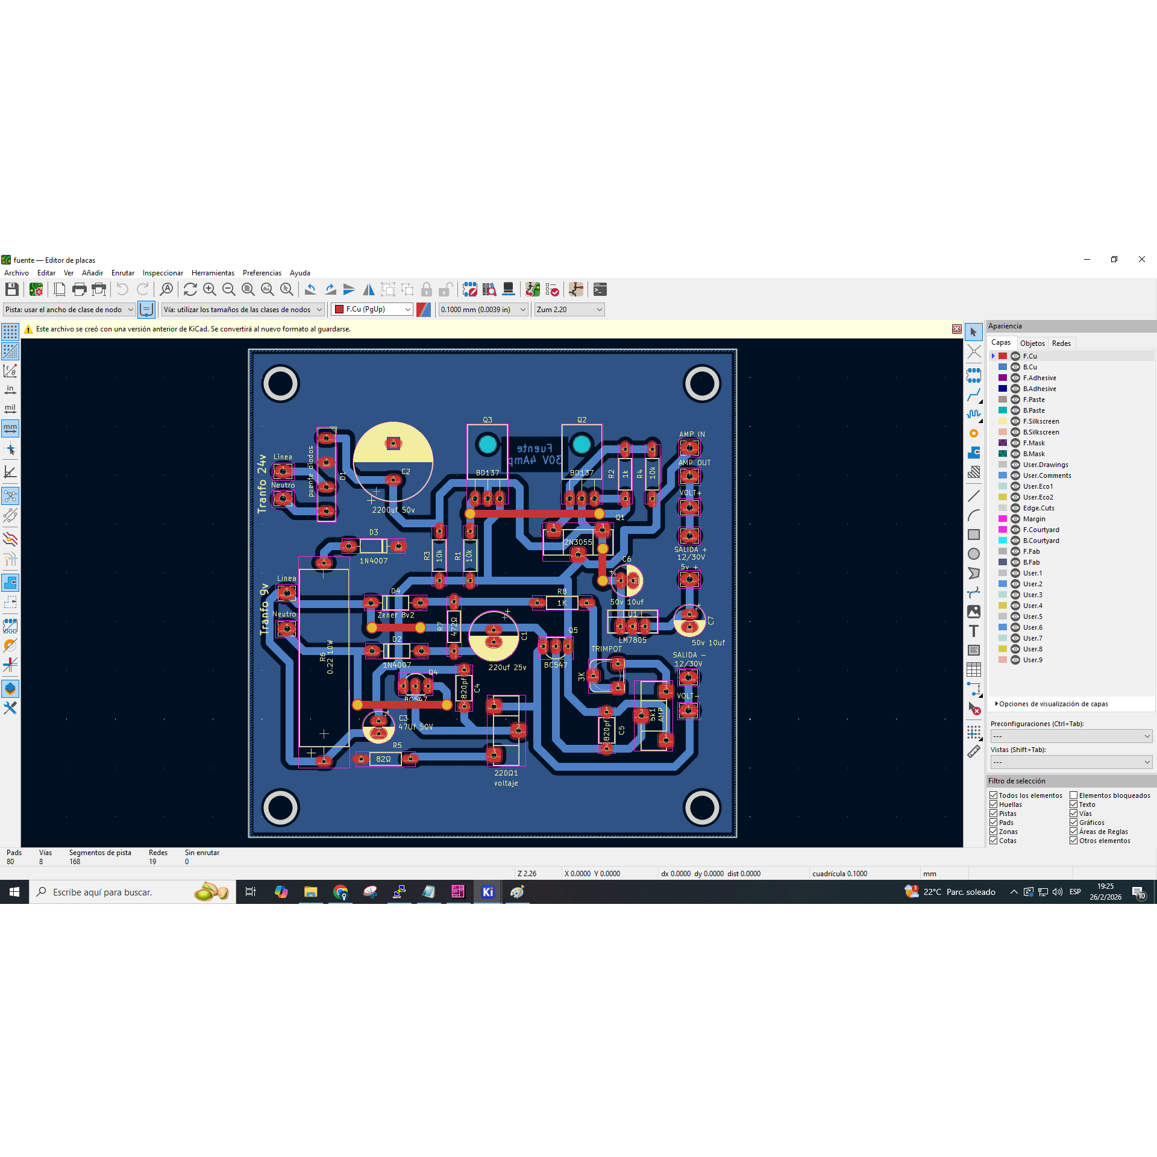1157x1157 pixels.
Task: Select the Add vias tool
Action: tap(974, 433)
